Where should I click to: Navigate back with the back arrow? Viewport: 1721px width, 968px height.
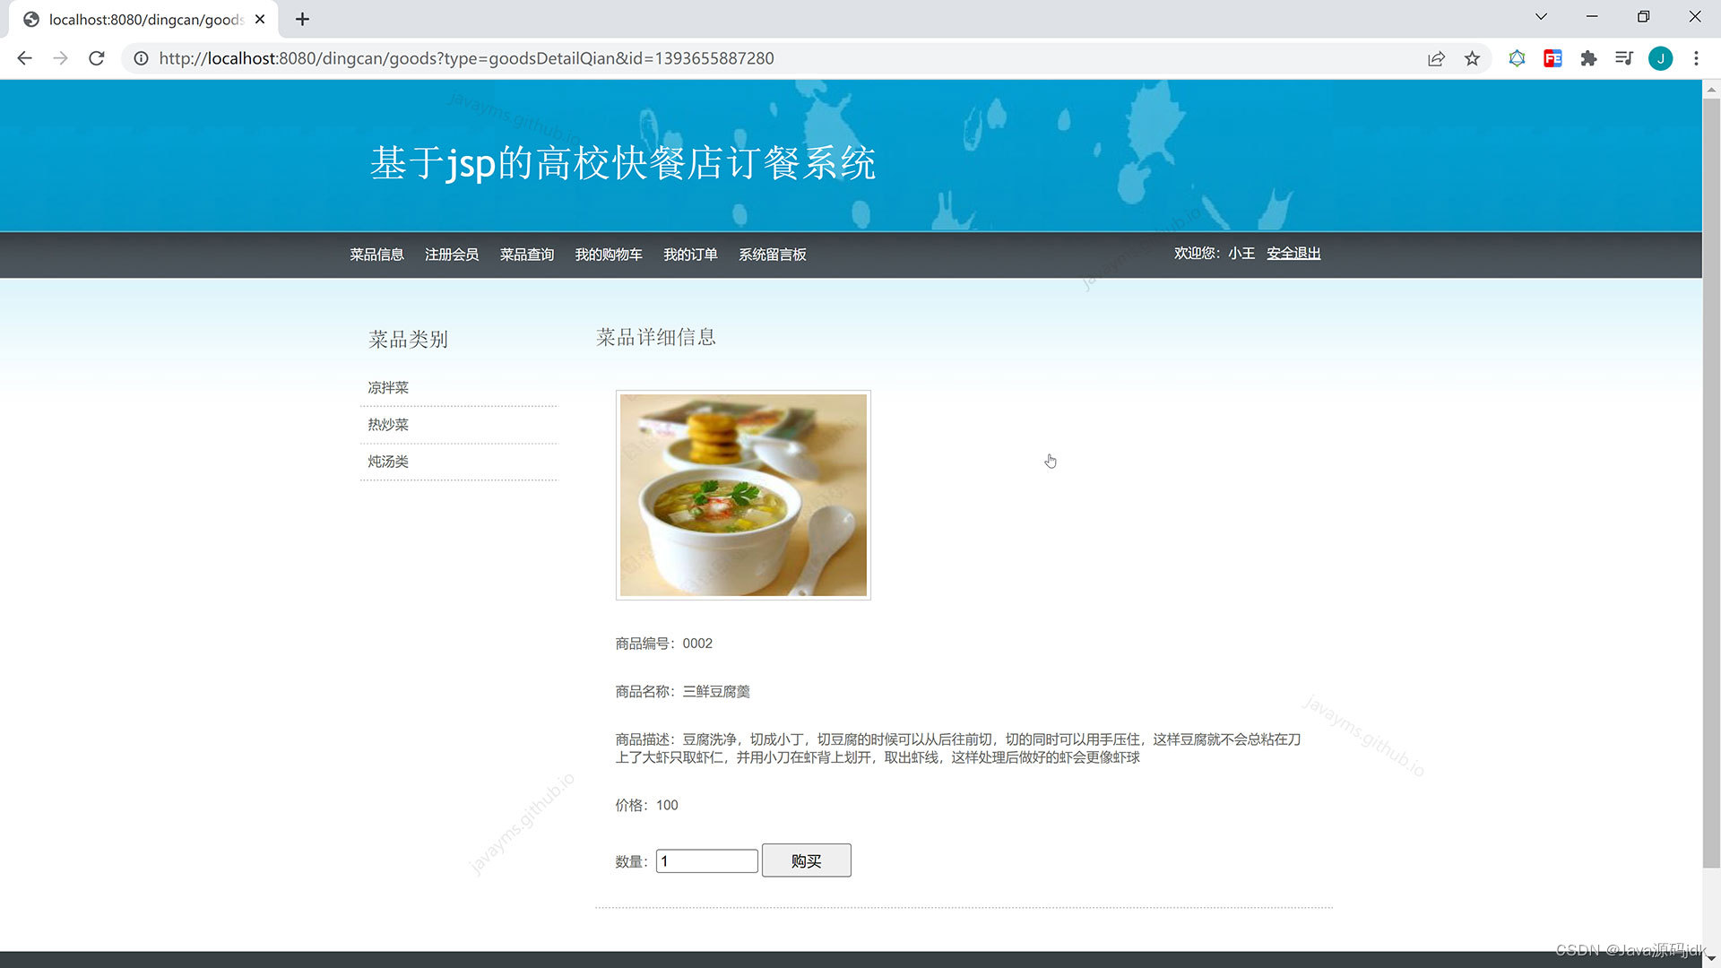click(24, 58)
